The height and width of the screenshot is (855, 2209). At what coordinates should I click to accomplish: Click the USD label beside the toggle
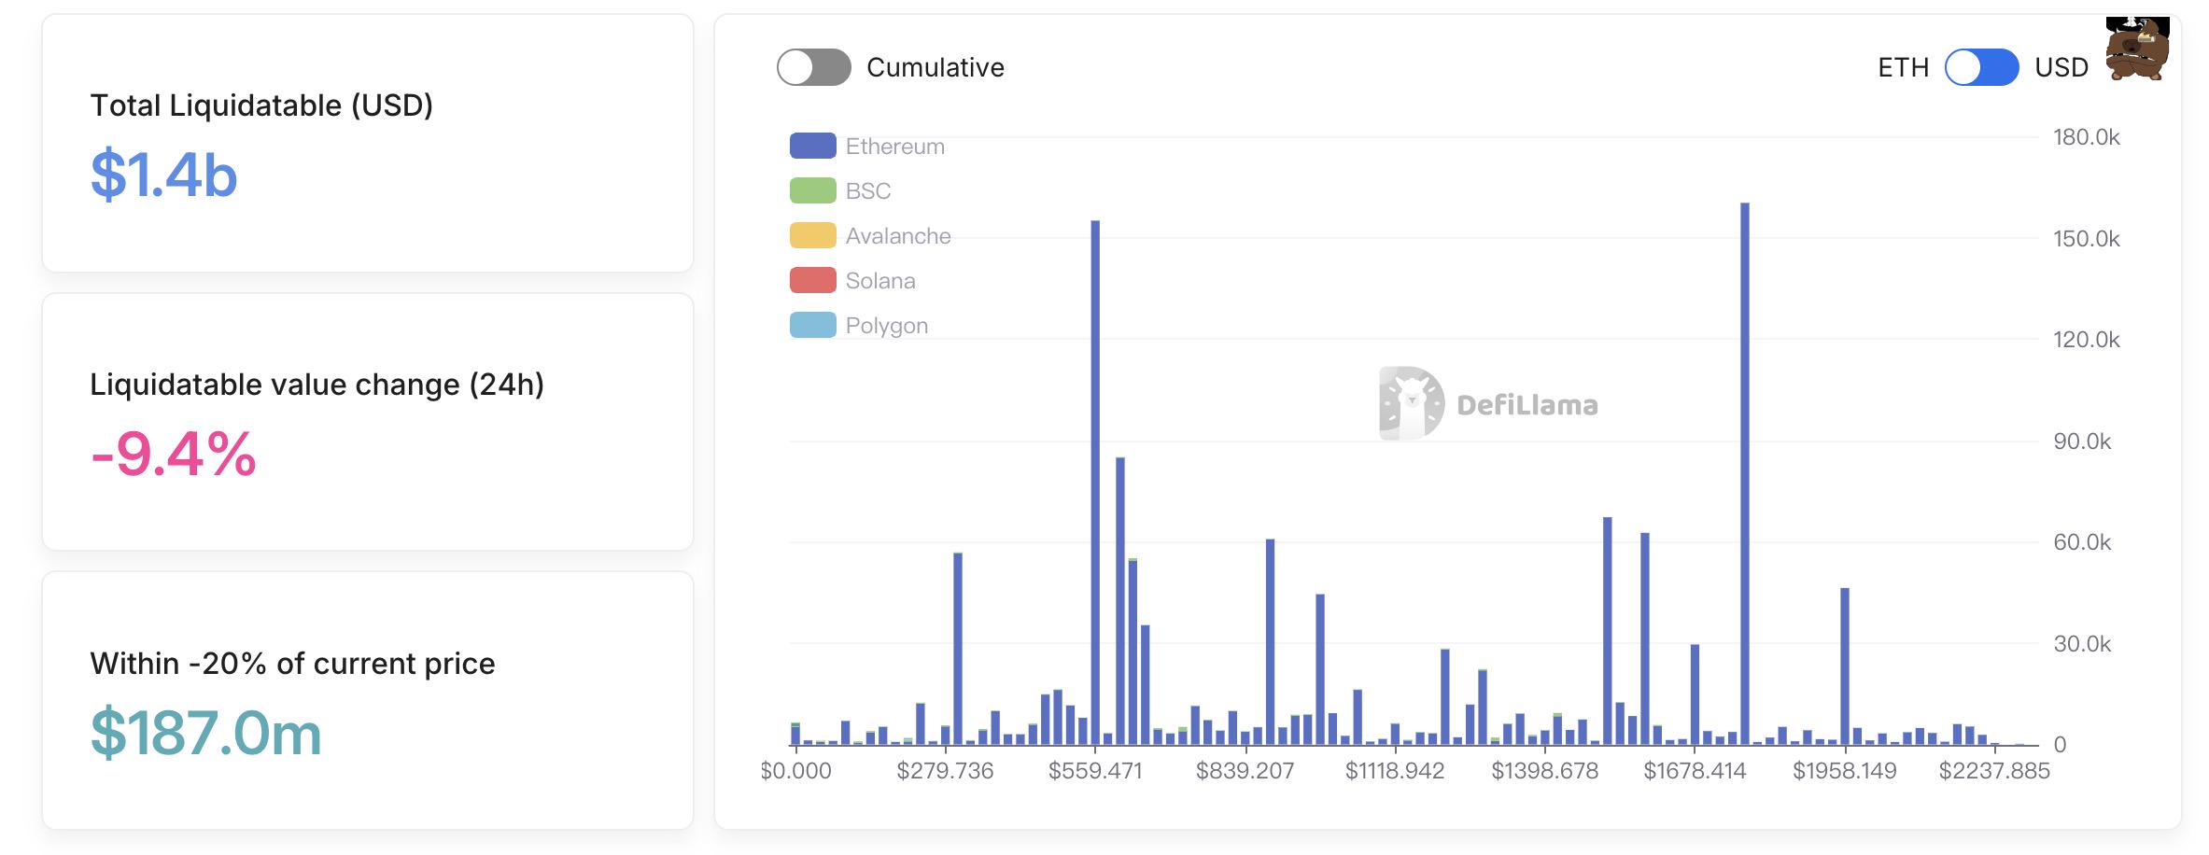coord(2061,67)
